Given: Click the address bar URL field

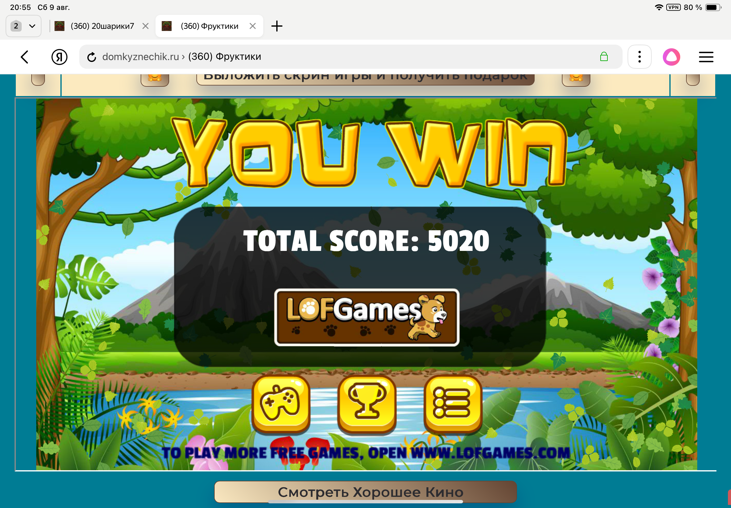Looking at the screenshot, I should click(350, 57).
